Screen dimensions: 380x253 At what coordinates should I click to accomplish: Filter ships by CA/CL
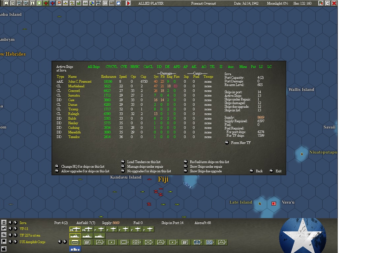coord(148,67)
